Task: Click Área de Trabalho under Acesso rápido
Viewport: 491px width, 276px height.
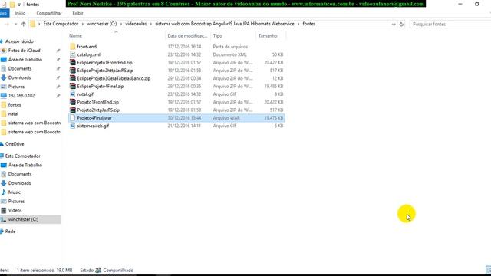Action: click(25, 60)
